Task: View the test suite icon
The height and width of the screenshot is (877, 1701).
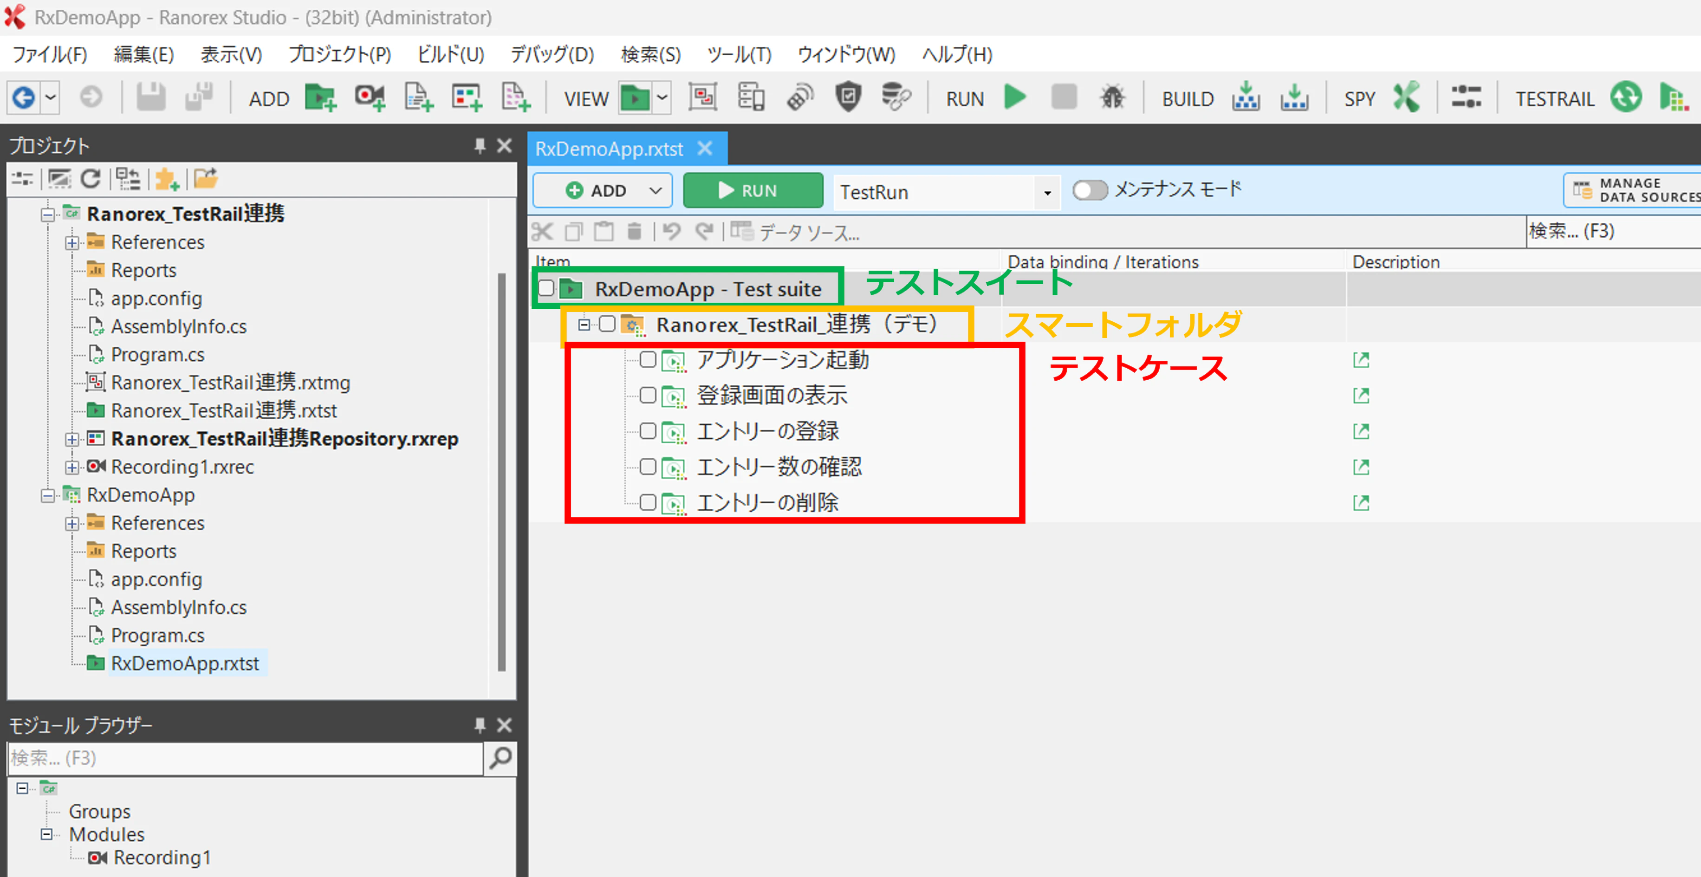Action: click(635, 98)
